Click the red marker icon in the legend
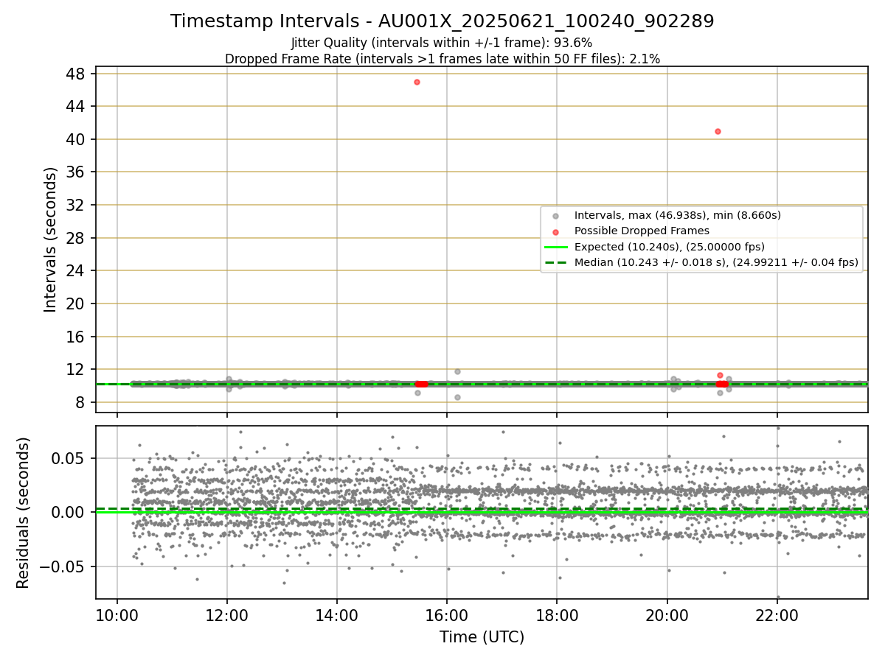This screenshot has height=663, width=885. coord(555,231)
